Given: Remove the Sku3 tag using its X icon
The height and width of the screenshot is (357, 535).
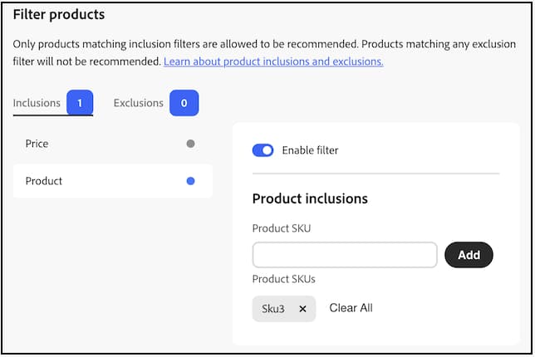Looking at the screenshot, I should (x=302, y=309).
